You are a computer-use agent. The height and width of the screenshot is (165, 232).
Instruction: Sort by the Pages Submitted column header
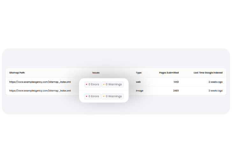click(169, 73)
